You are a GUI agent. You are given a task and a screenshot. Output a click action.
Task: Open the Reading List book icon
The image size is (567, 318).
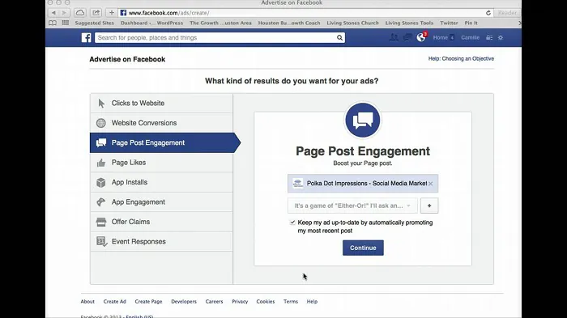[x=53, y=23]
